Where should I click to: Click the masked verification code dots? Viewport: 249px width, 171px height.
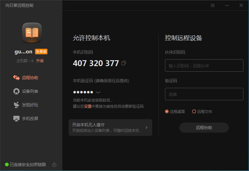pos(83,92)
